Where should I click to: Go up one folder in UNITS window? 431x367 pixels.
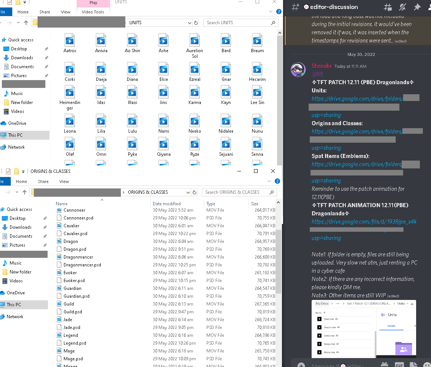coord(26,23)
